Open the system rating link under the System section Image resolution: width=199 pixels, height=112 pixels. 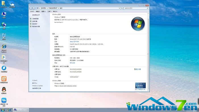click(74, 42)
